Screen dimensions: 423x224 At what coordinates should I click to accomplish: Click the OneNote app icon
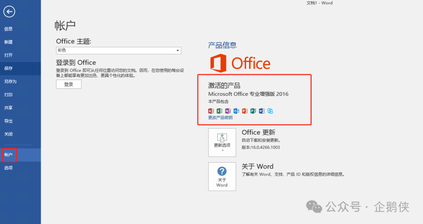tap(228, 111)
